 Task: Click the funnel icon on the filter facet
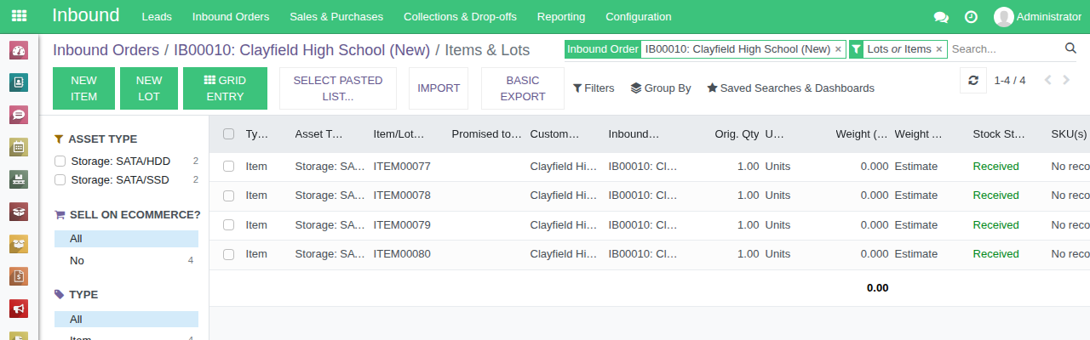(x=857, y=49)
